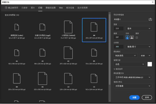Switch to the 最近使用项 tab
The height and width of the screenshot is (104, 156).
[12, 8]
